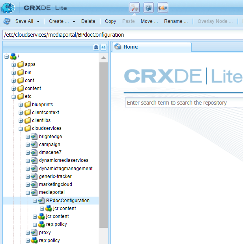Select rep:policy under cloudservices

49,240
